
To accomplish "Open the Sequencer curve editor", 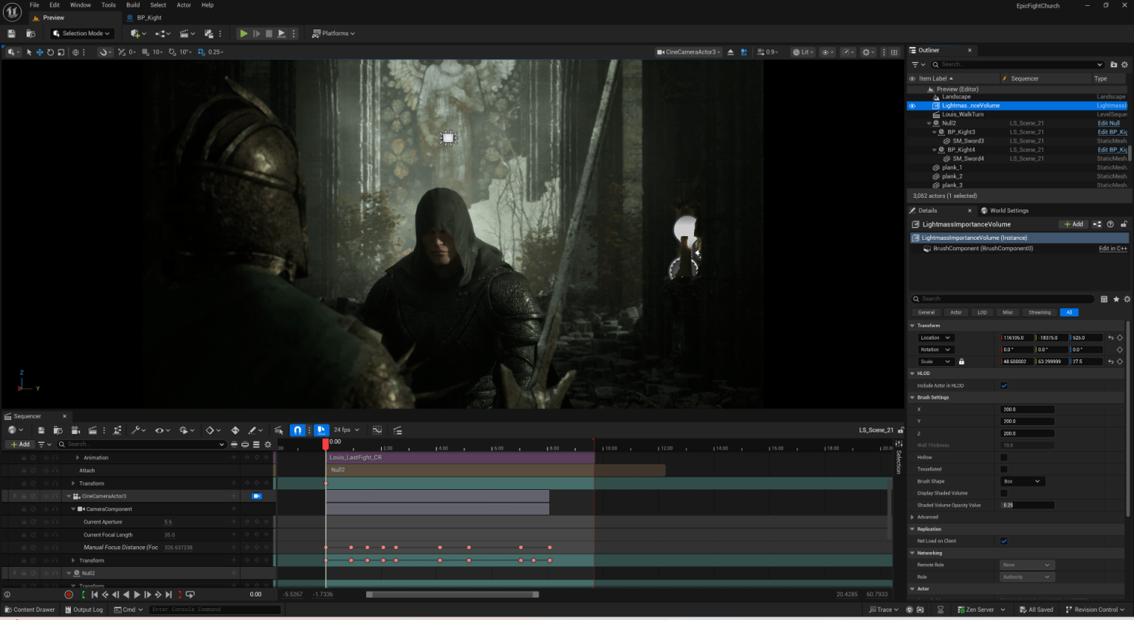I will 377,430.
